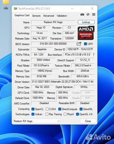Click the Release Date field Aug 14, 2017
This screenshot has width=114, height=144.
coord(40,38)
